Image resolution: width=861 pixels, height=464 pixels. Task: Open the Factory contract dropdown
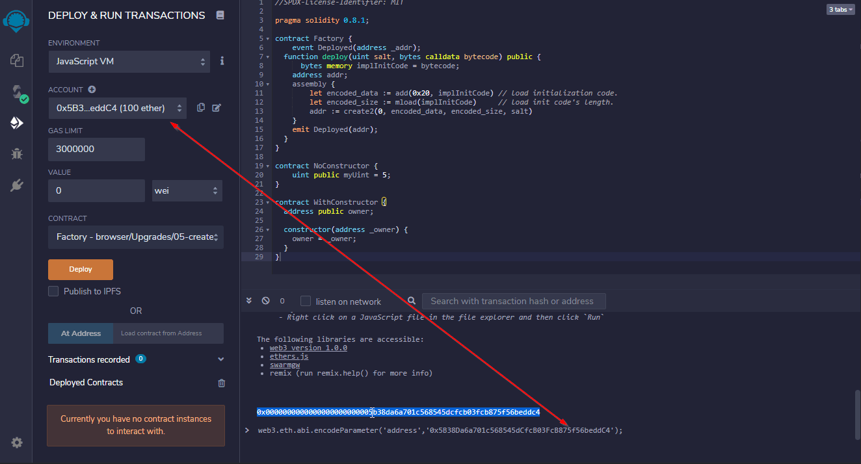pyautogui.click(x=136, y=237)
